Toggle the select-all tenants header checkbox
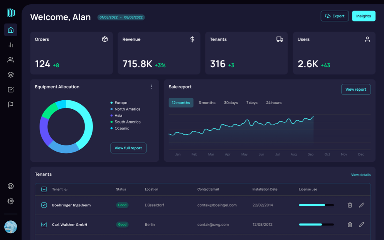This screenshot has height=240, width=384. pyautogui.click(x=44, y=189)
